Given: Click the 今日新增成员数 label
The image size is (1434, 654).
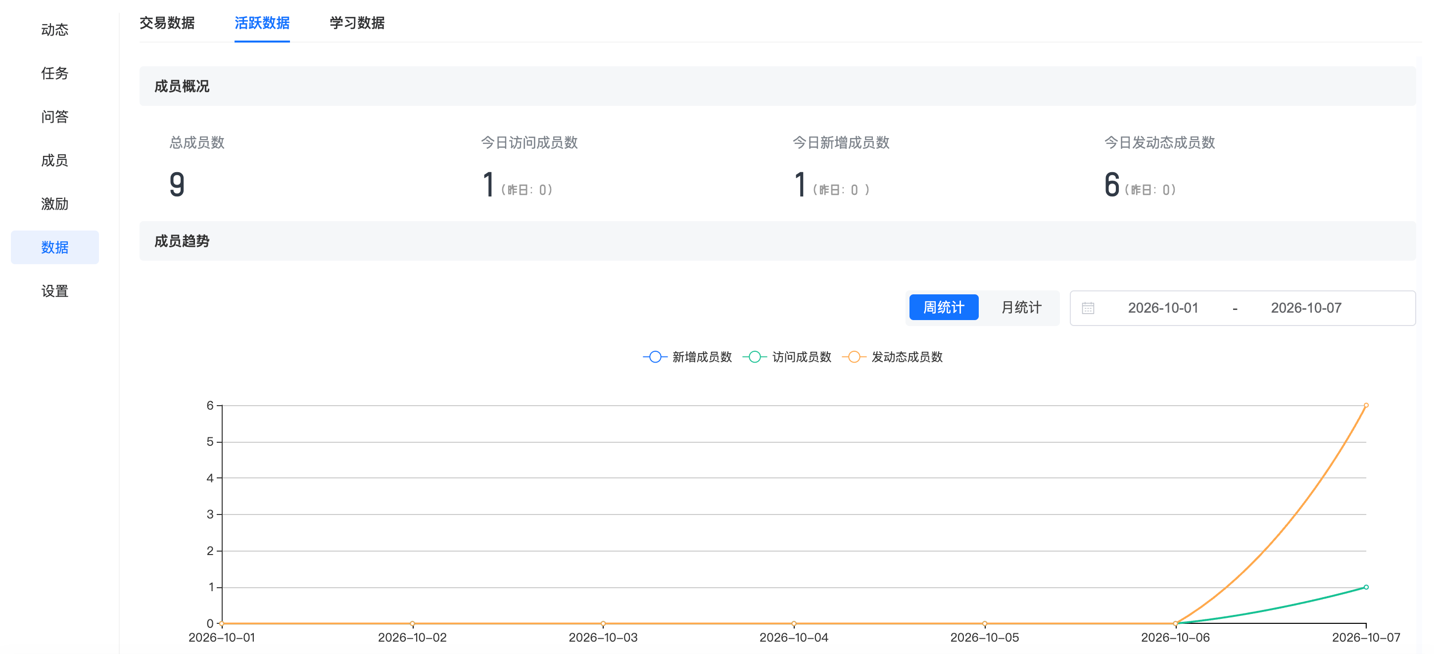Looking at the screenshot, I should click(841, 142).
